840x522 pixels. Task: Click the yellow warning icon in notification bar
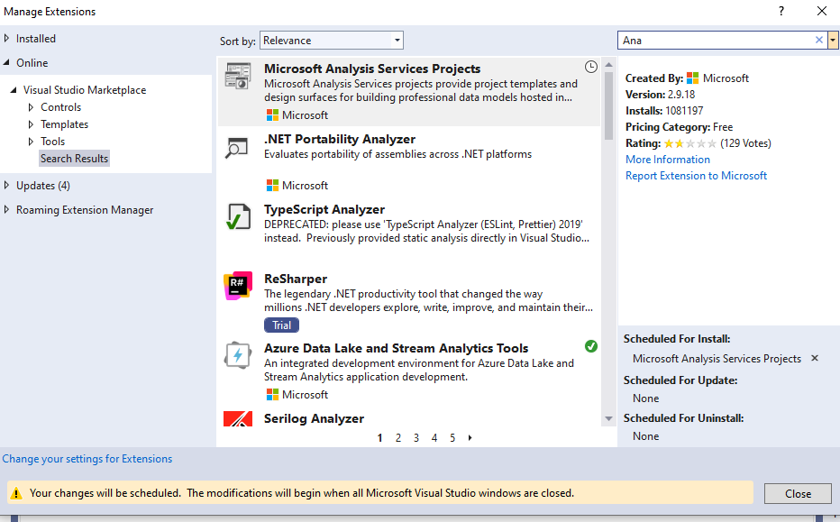(16, 493)
